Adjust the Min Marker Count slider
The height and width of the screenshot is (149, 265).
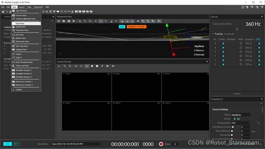click(x=235, y=127)
